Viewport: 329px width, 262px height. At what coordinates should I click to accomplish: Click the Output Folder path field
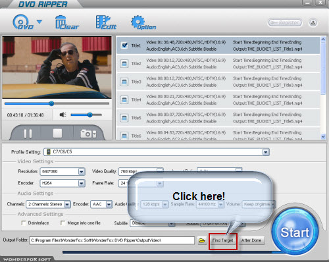coord(112,240)
